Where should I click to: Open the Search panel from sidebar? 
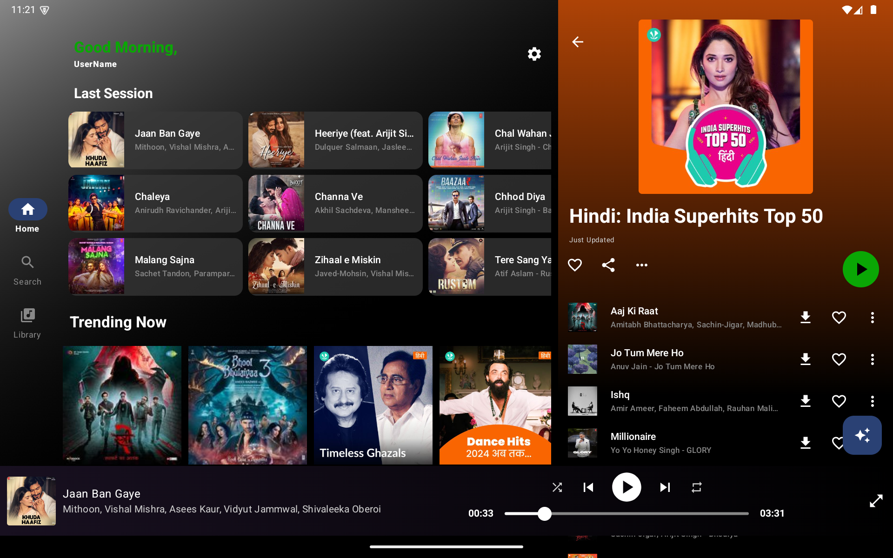(27, 269)
